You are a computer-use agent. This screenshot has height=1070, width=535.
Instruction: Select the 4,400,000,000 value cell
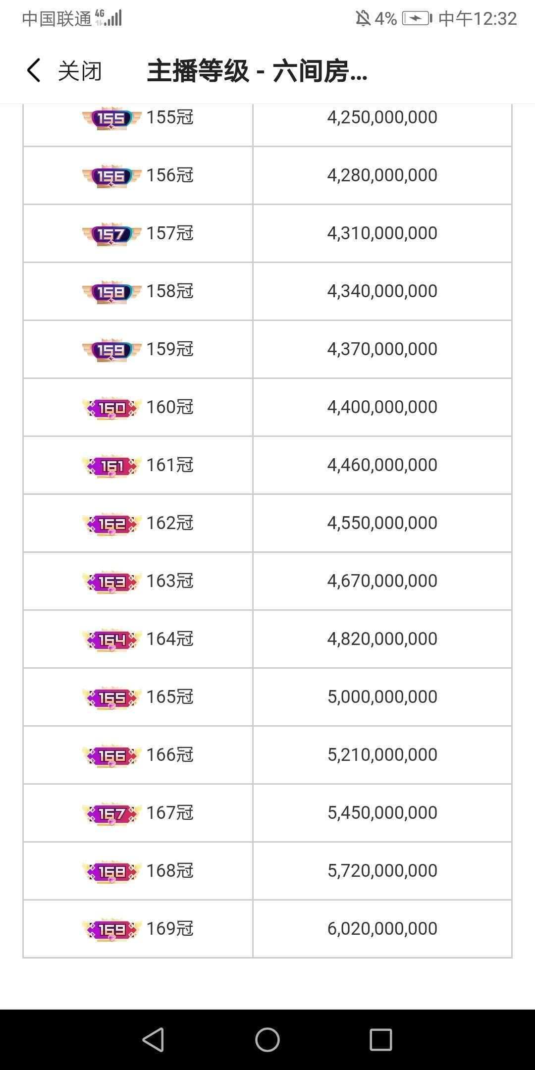coord(382,407)
